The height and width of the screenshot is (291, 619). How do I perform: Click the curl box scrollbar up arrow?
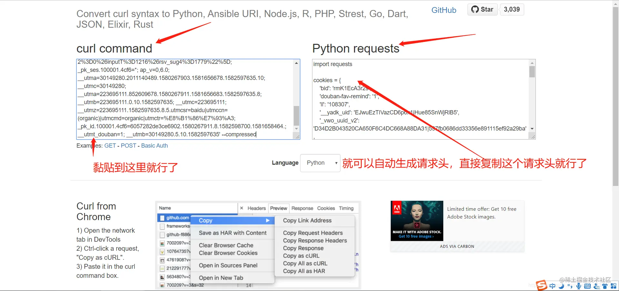pos(296,63)
